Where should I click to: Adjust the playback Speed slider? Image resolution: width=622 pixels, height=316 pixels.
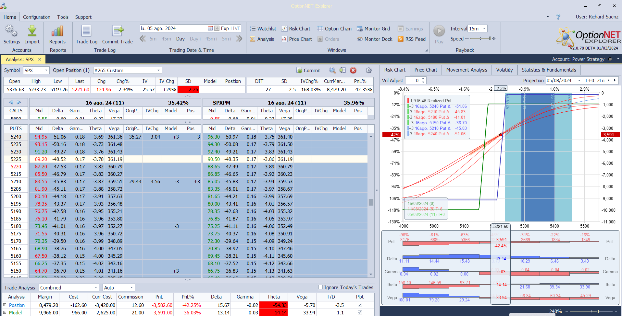(480, 39)
